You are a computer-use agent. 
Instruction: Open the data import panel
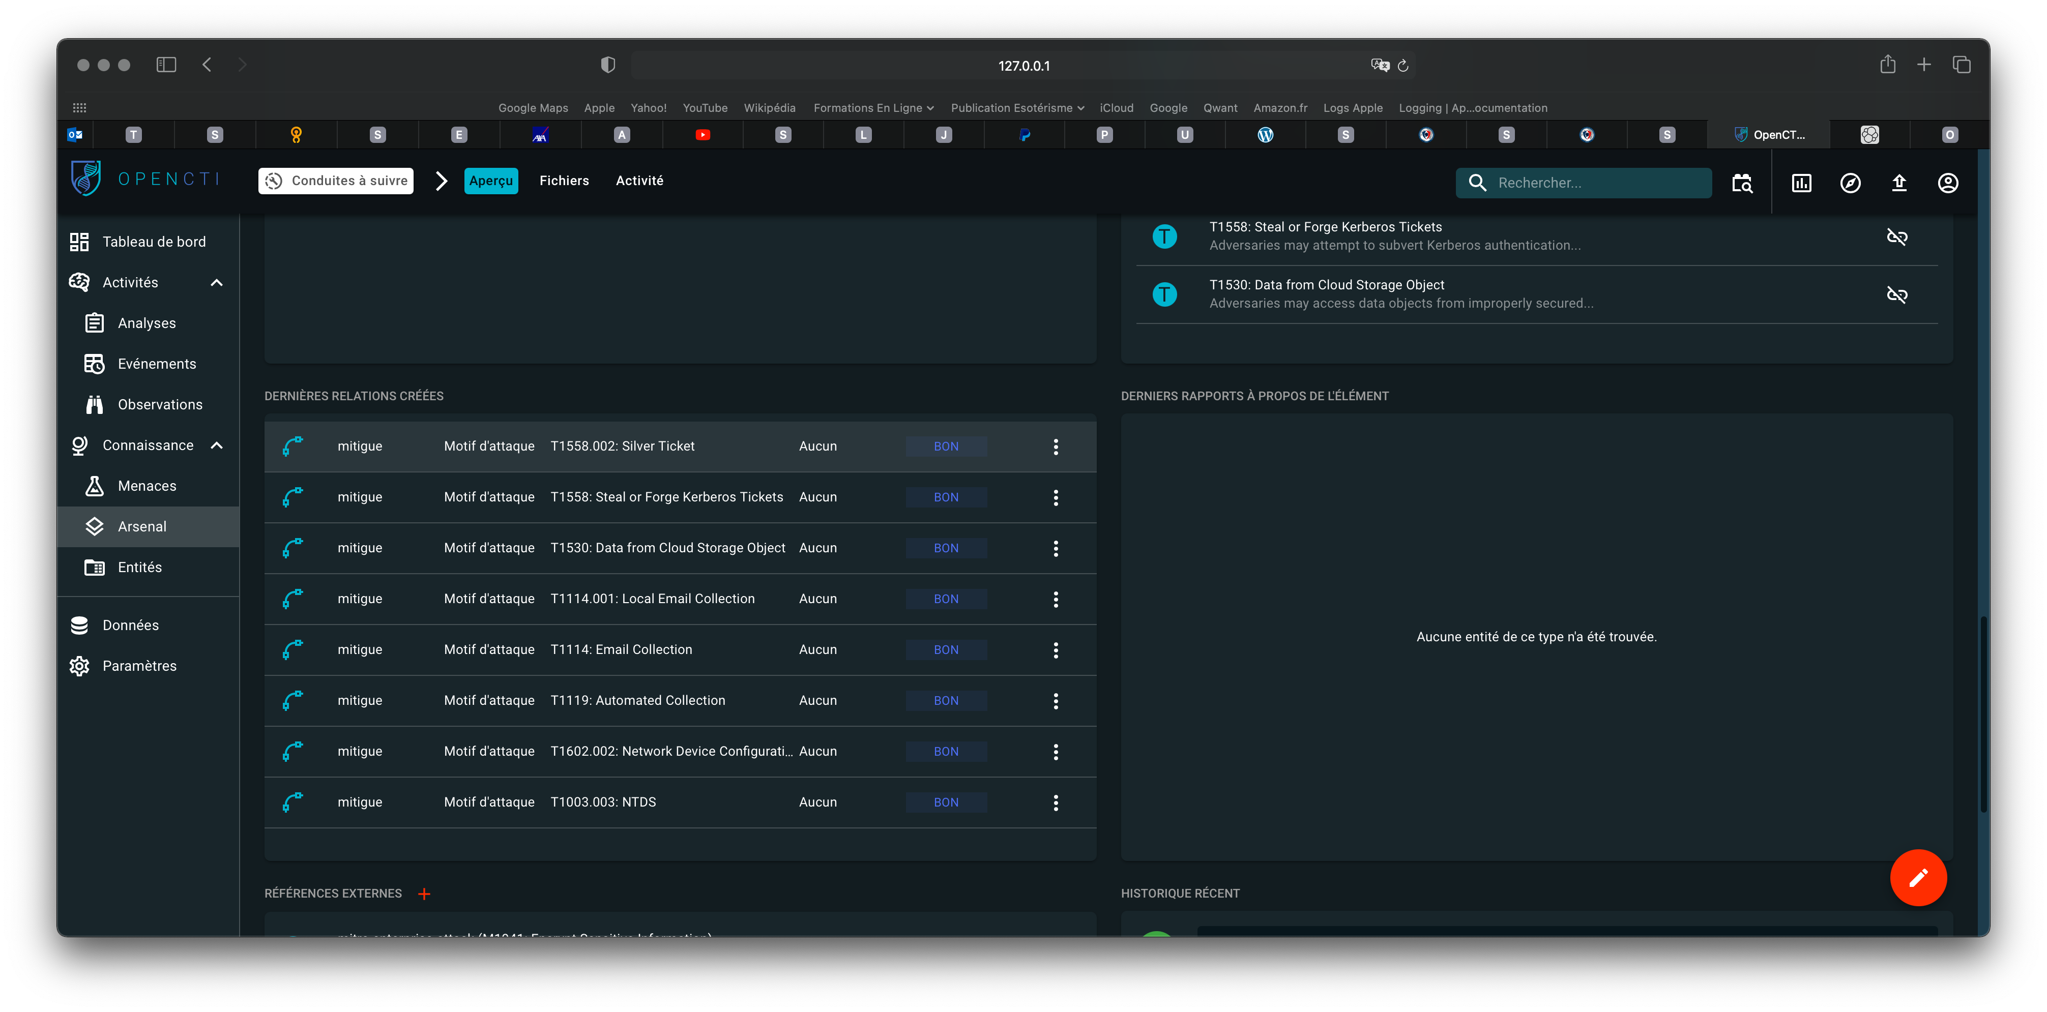1899,183
